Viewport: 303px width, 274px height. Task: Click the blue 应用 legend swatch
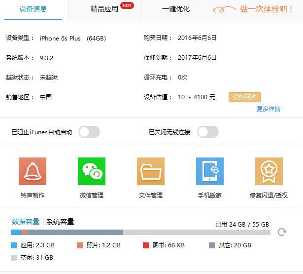click(x=14, y=245)
